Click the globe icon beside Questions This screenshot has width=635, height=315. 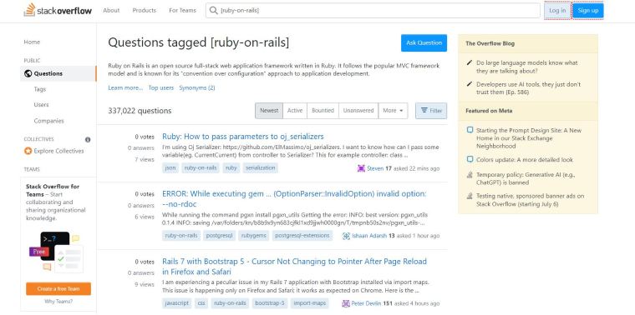(x=28, y=73)
